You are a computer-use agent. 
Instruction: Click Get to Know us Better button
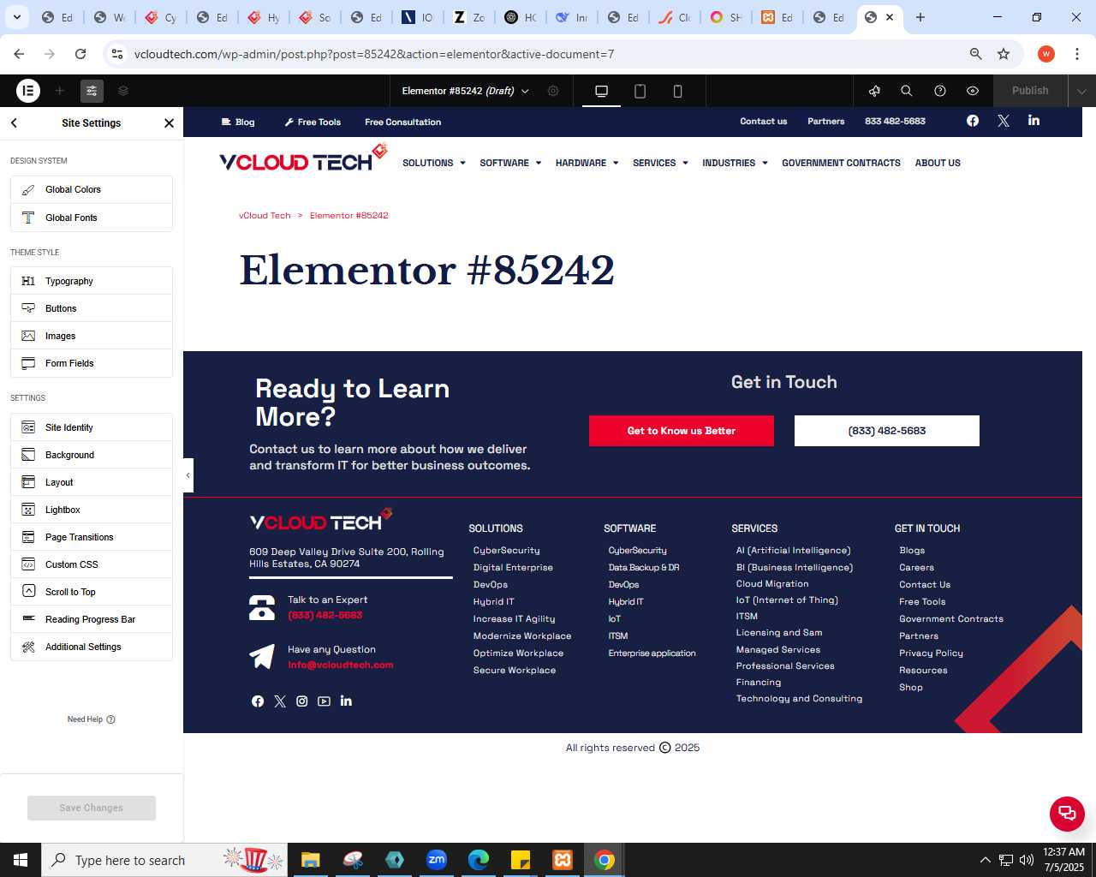[682, 431]
